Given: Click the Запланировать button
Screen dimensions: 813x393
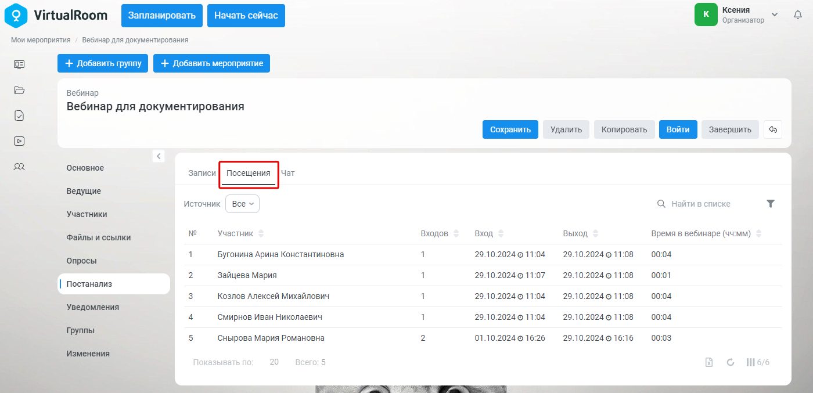Looking at the screenshot, I should tap(162, 15).
